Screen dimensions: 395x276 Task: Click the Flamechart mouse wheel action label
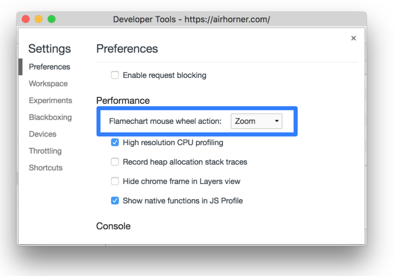[x=165, y=121]
